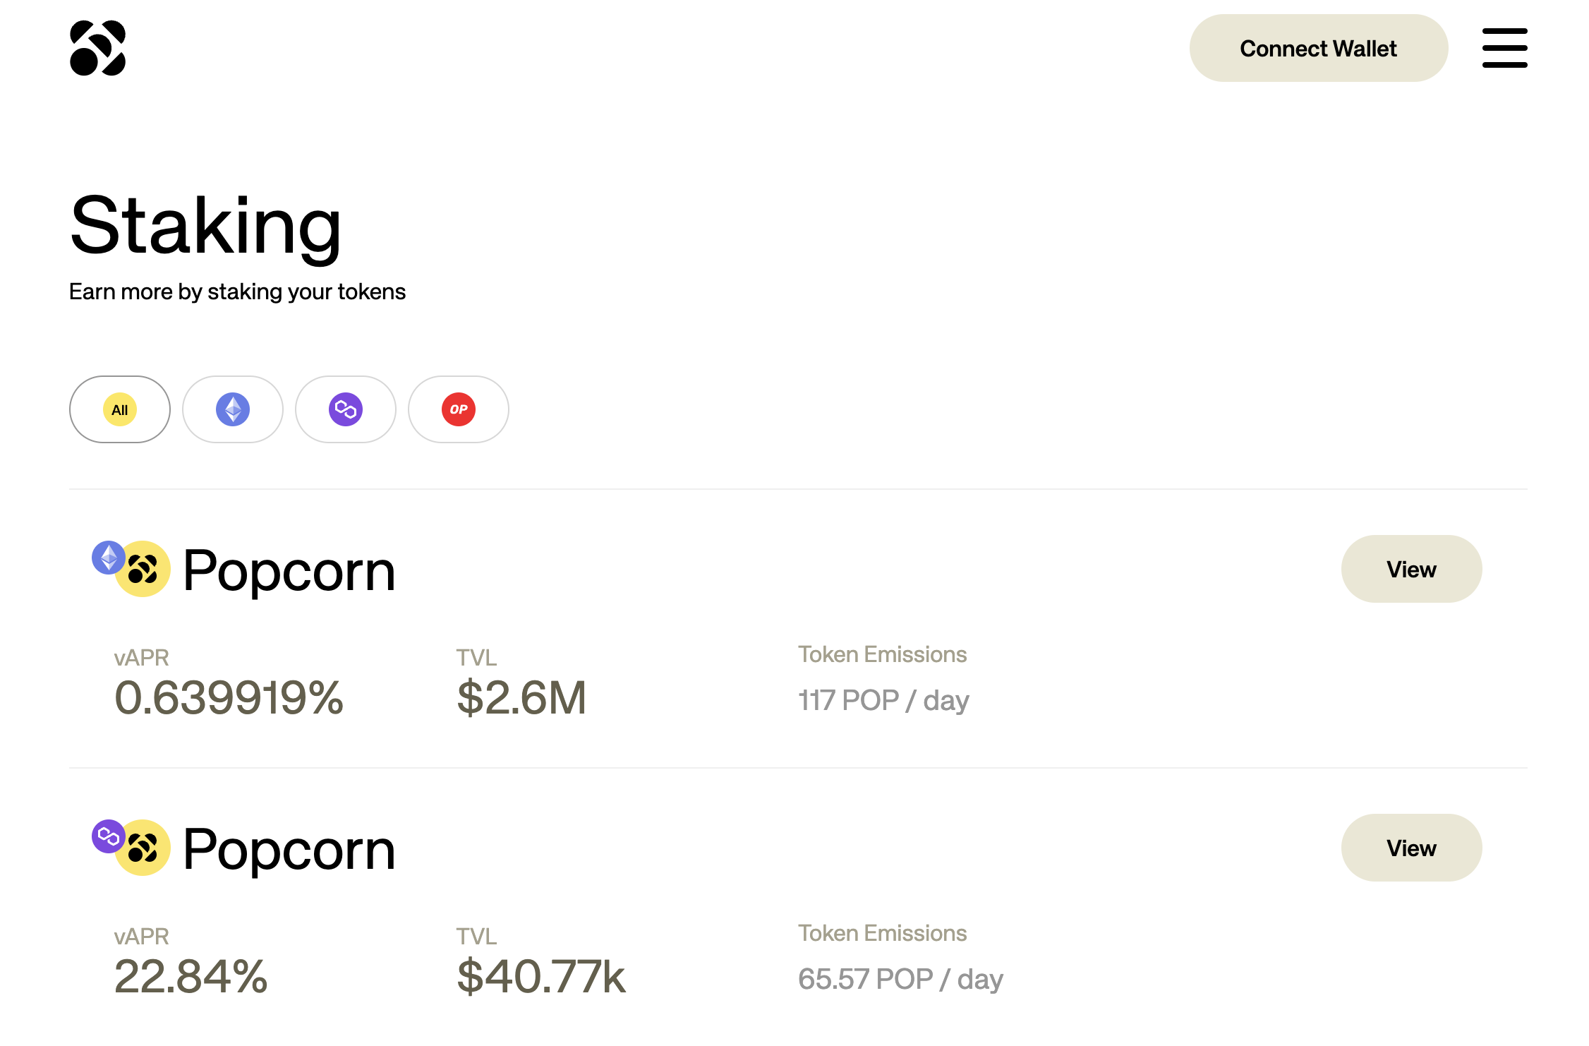Click Connect Wallet button

1319,48
